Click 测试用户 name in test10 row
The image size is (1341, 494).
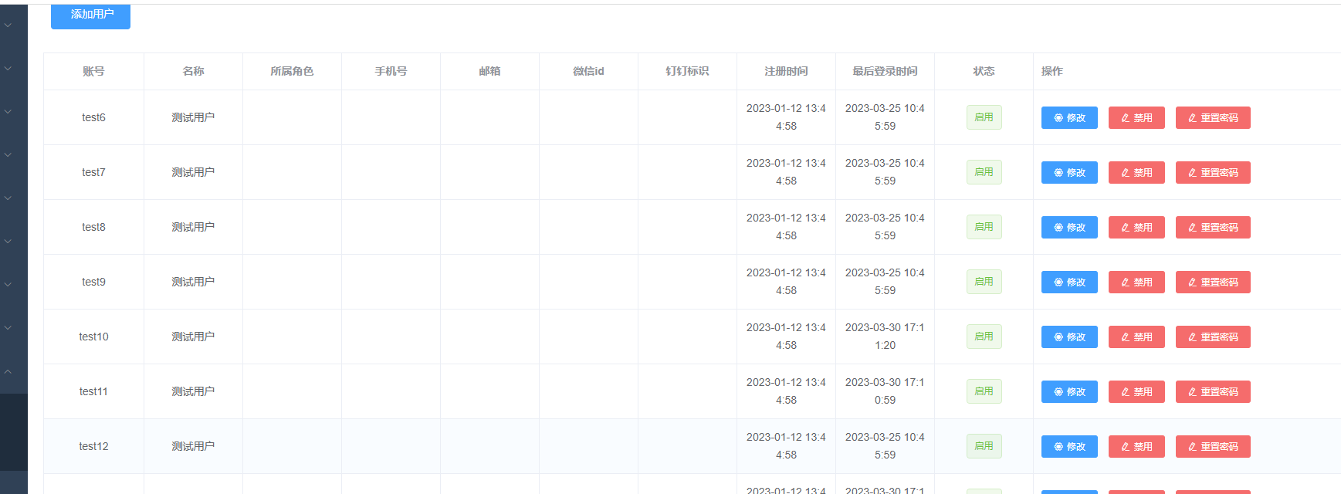[x=193, y=337]
